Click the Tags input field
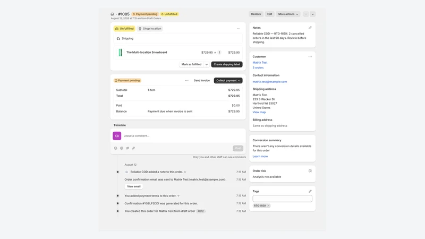 click(x=282, y=199)
